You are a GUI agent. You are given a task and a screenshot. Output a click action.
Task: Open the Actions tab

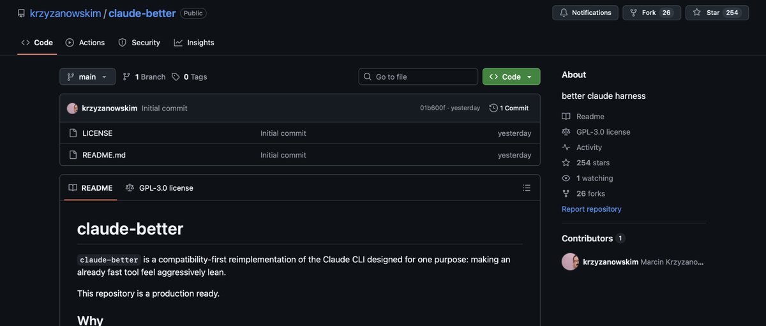pos(85,43)
